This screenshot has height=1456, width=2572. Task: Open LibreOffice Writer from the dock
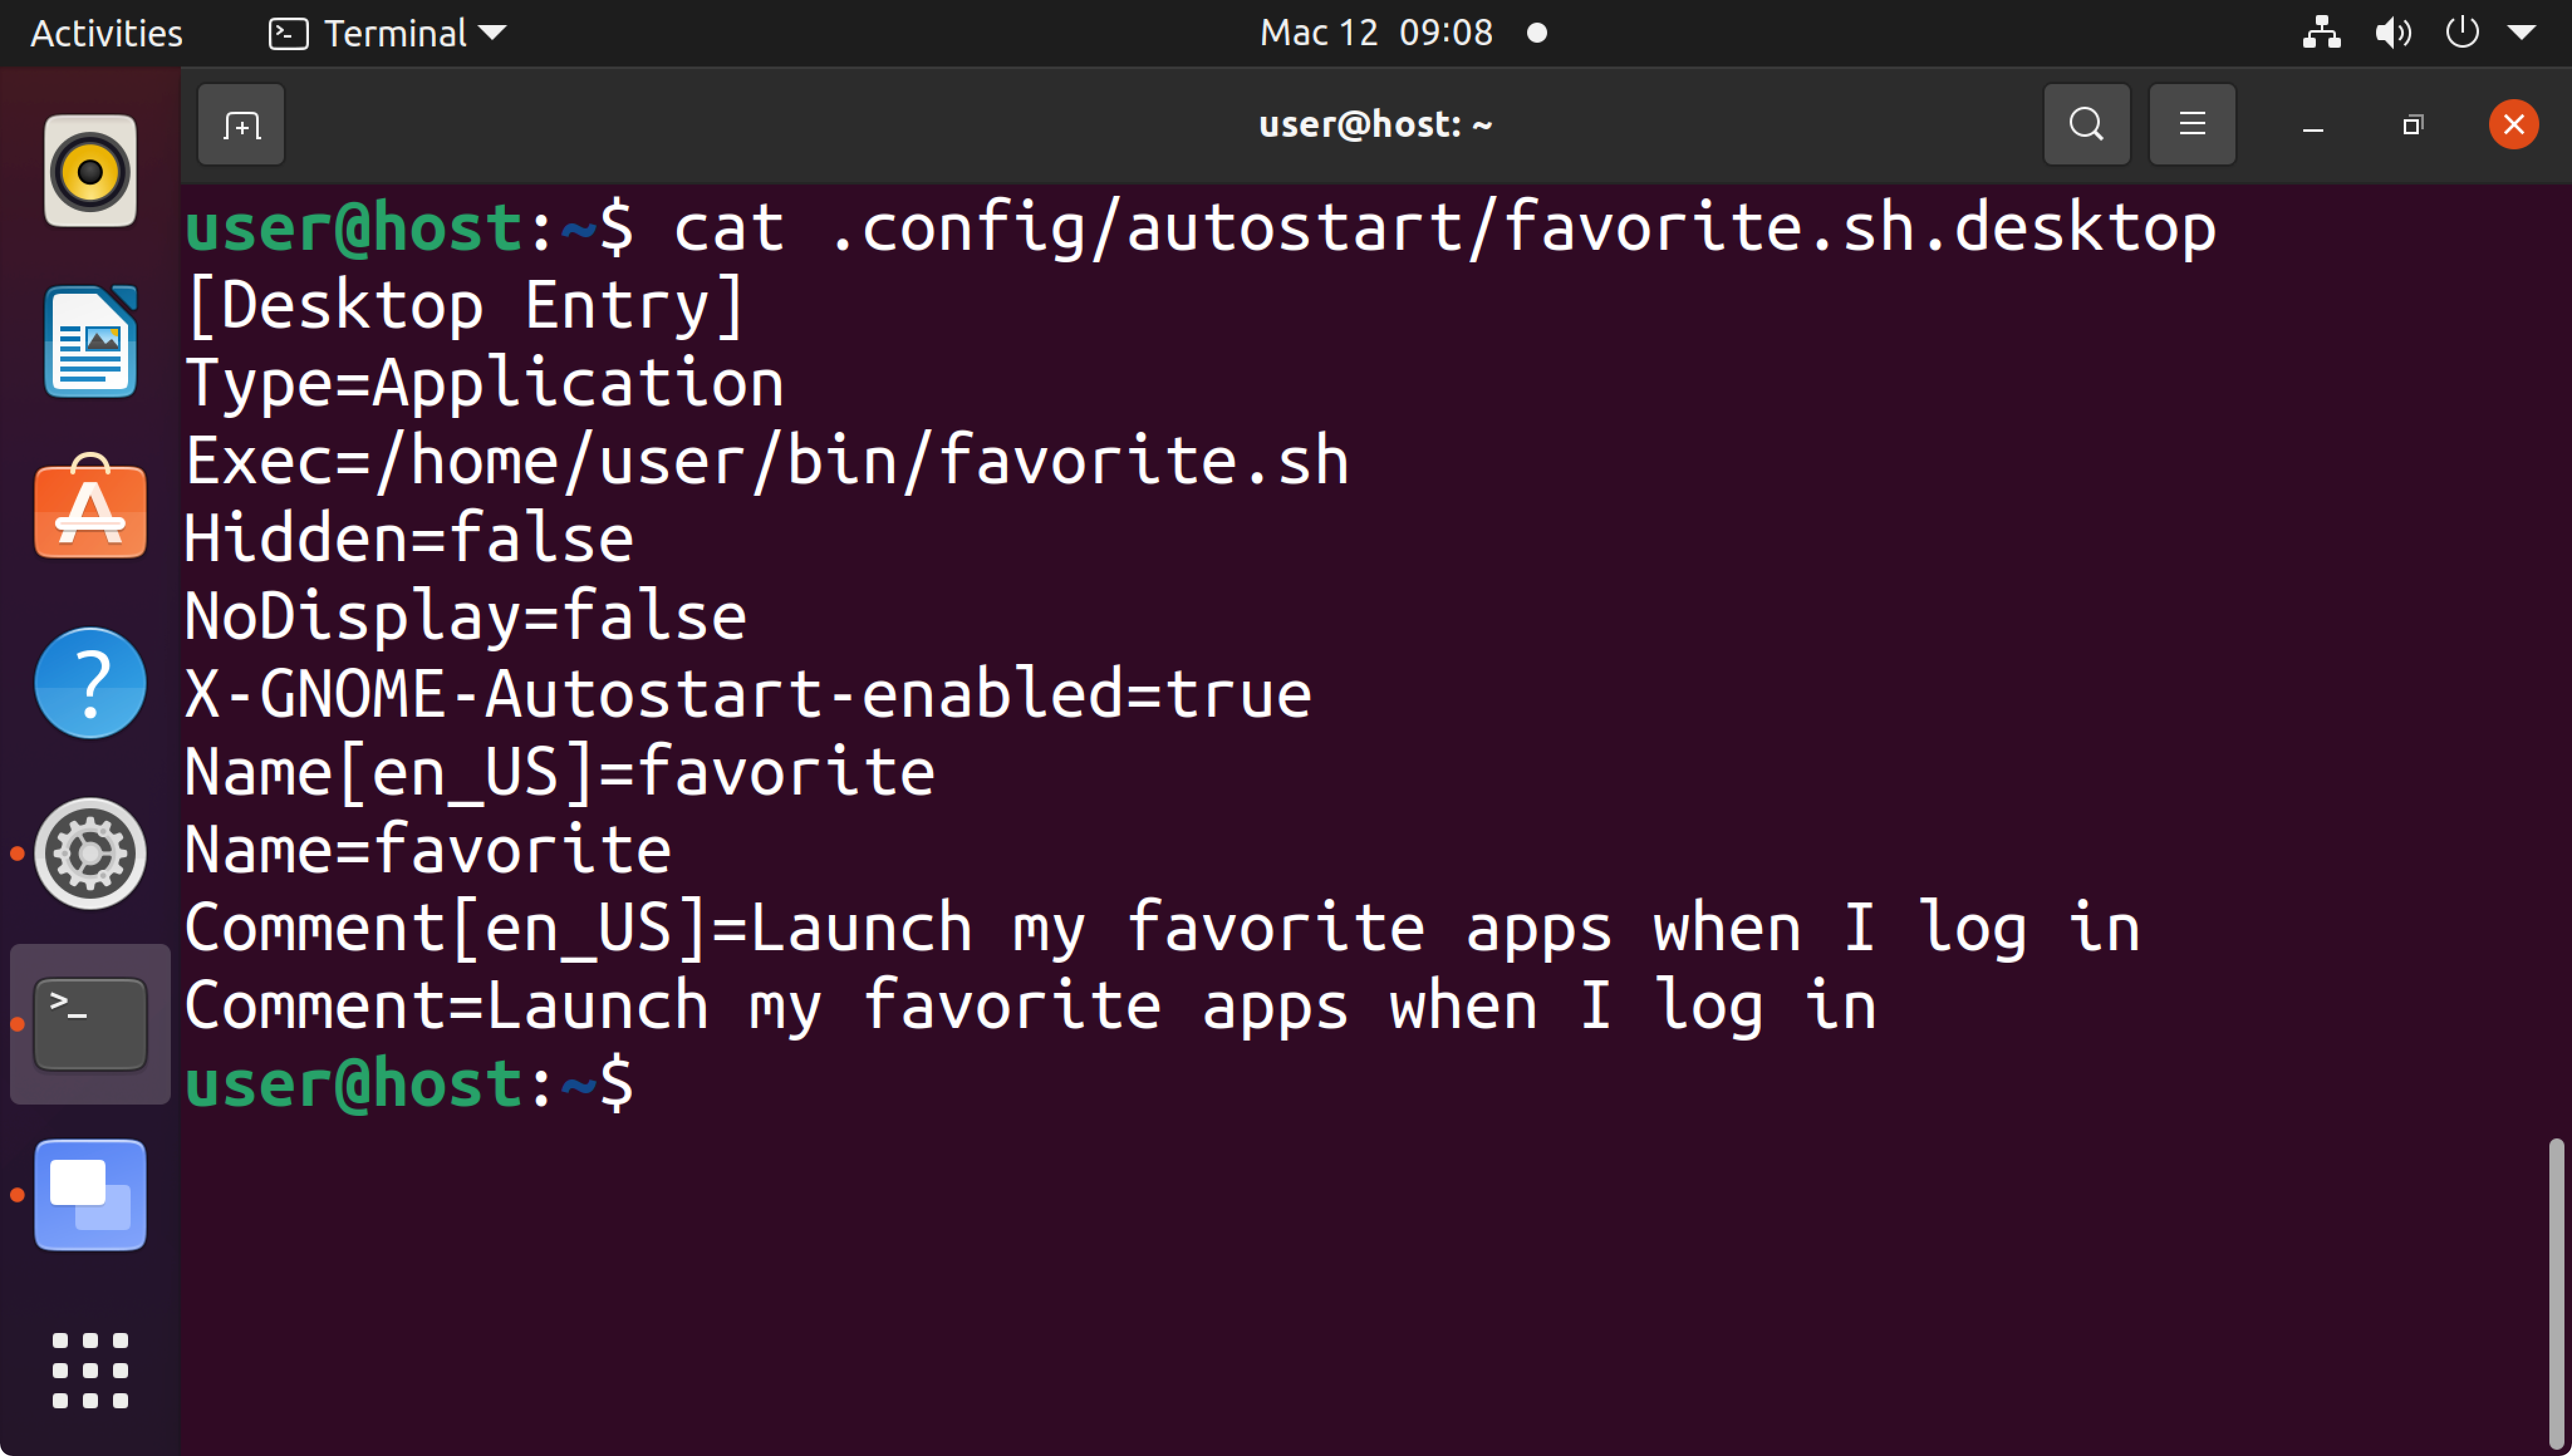90,342
